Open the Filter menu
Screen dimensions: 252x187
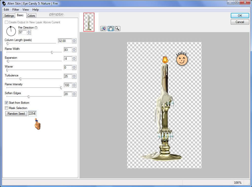tap(16, 10)
